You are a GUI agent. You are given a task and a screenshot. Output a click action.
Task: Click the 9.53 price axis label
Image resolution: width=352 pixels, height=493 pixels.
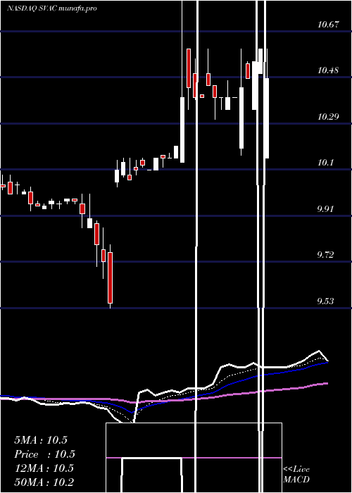point(327,301)
